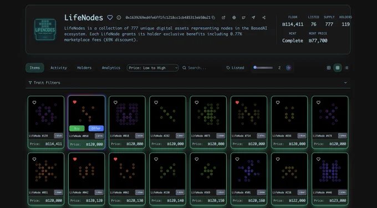Favorite LifeNode #150 with heart
Viewport: 377px width, 208px height.
(x=156, y=159)
